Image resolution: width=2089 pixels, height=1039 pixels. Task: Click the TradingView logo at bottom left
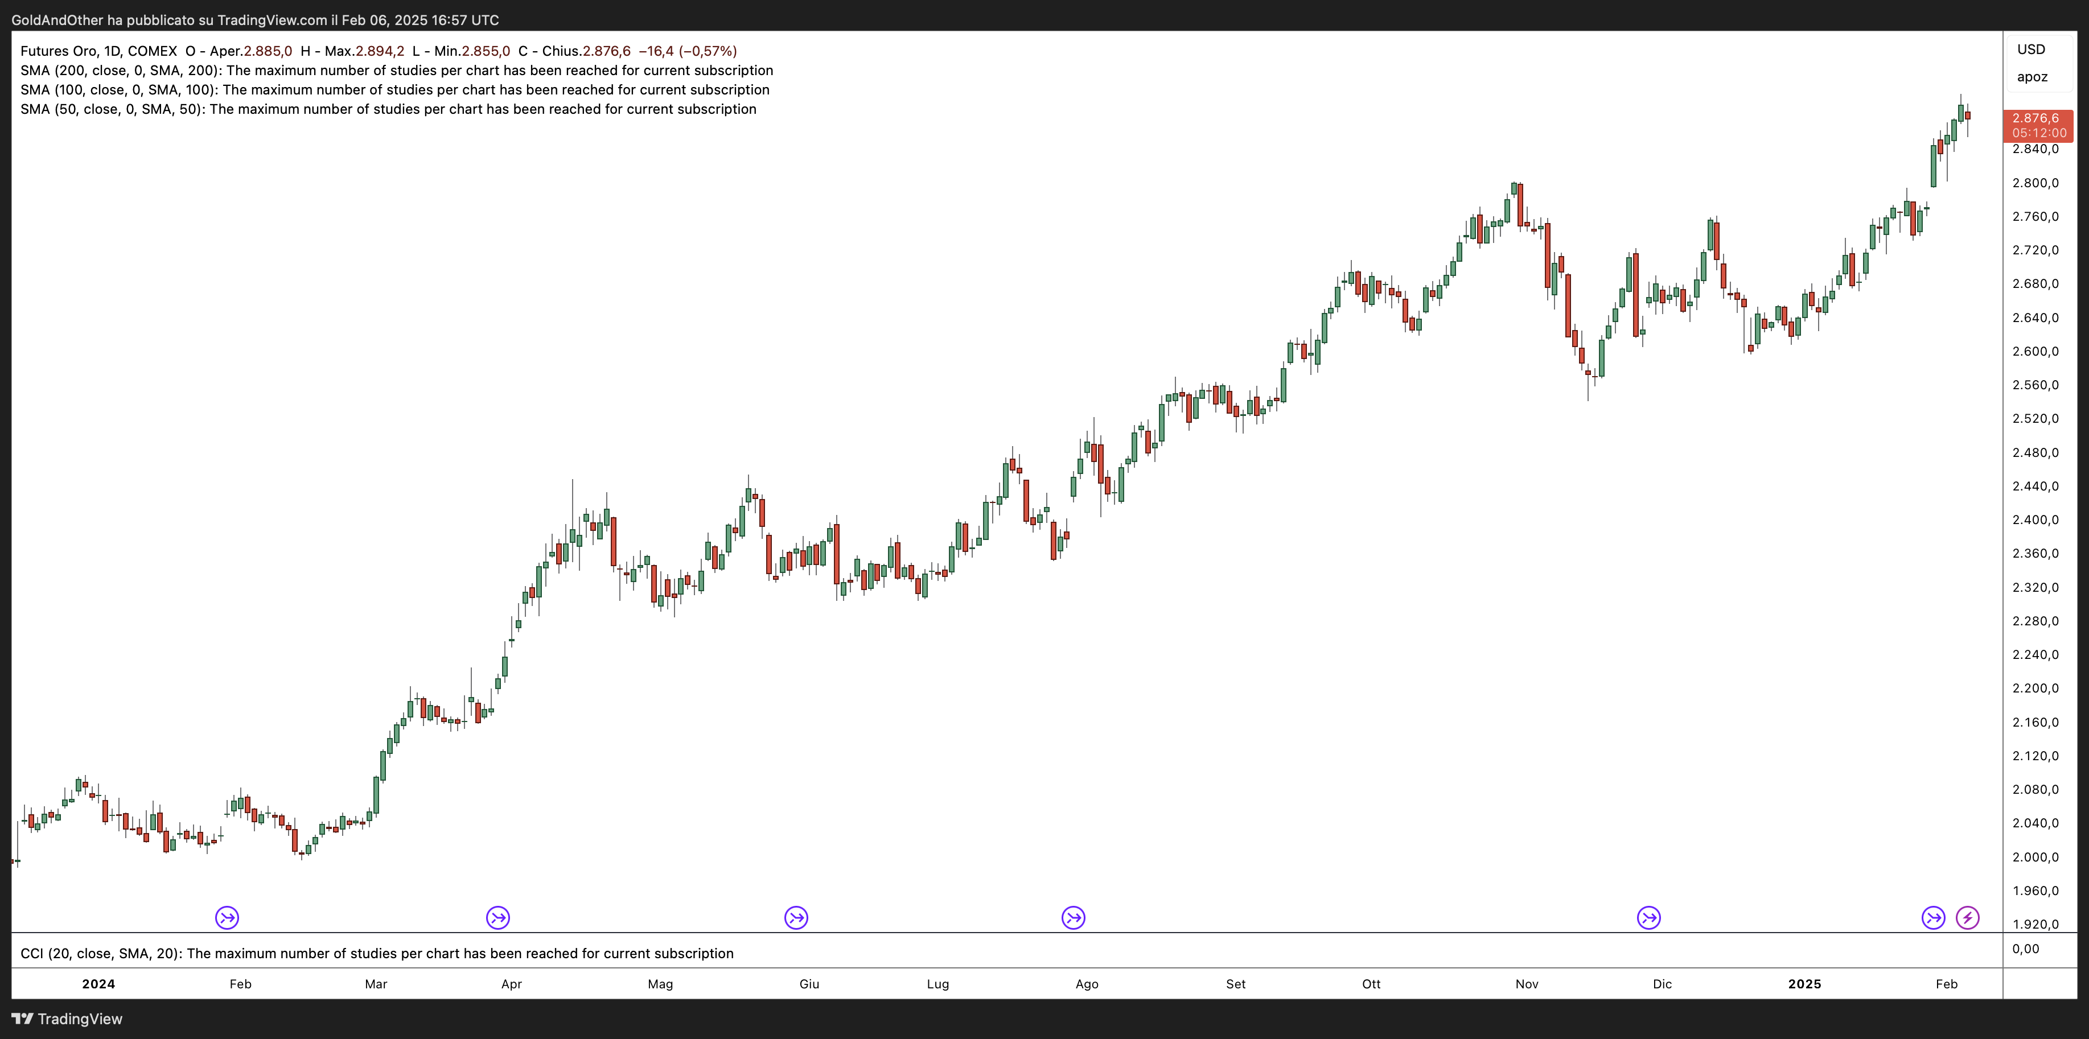click(67, 1019)
